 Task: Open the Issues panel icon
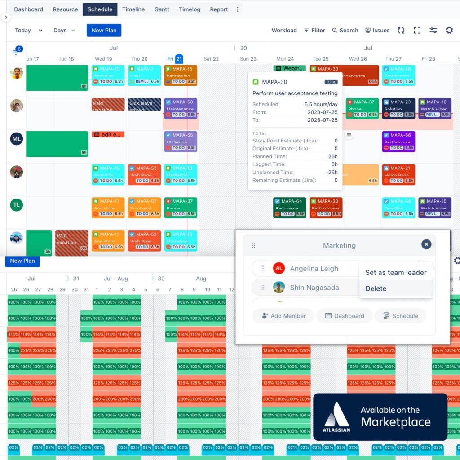(x=368, y=30)
